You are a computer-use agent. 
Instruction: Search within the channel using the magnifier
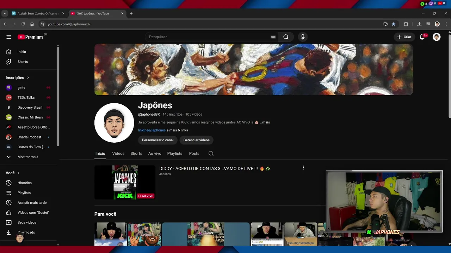[211, 154]
